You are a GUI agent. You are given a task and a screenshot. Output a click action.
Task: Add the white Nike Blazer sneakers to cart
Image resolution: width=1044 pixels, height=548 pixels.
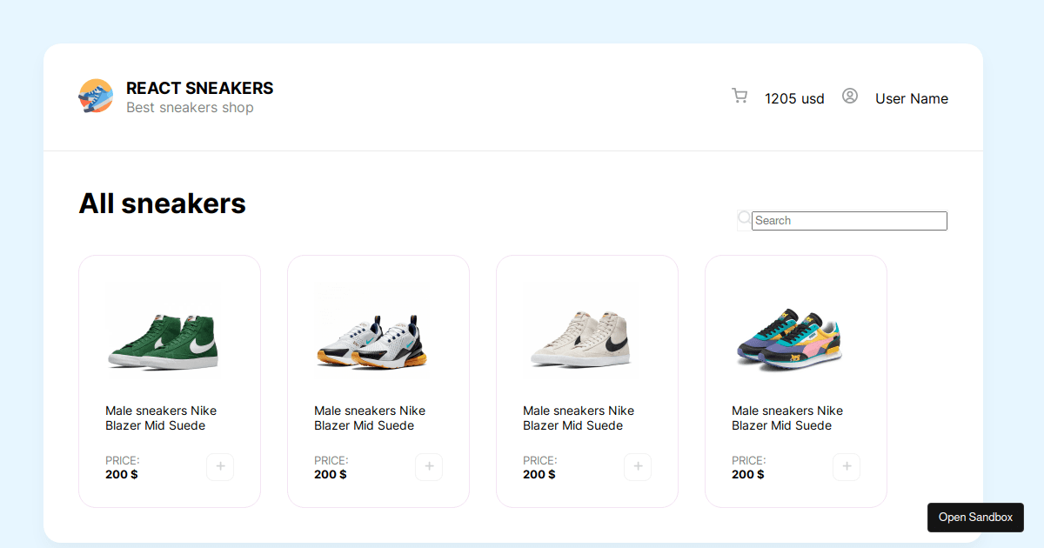point(638,467)
